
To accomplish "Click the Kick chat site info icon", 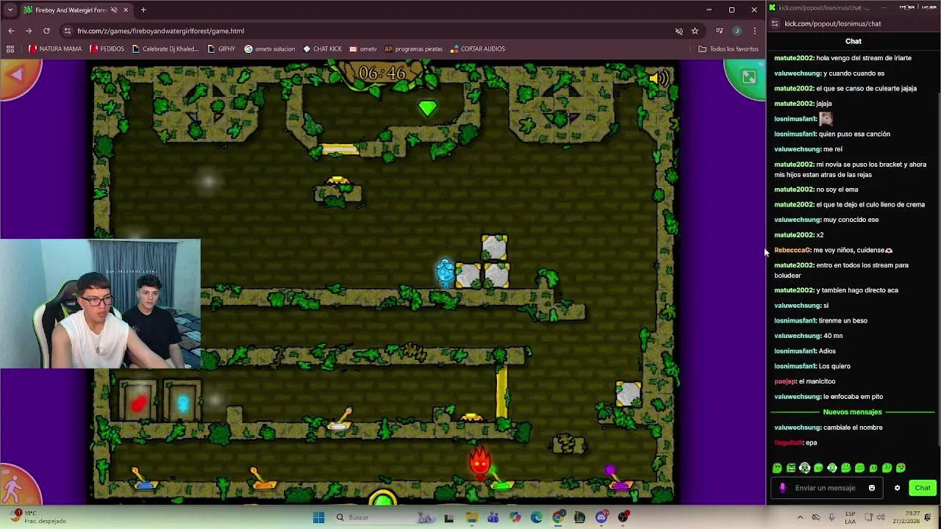I will (x=775, y=24).
